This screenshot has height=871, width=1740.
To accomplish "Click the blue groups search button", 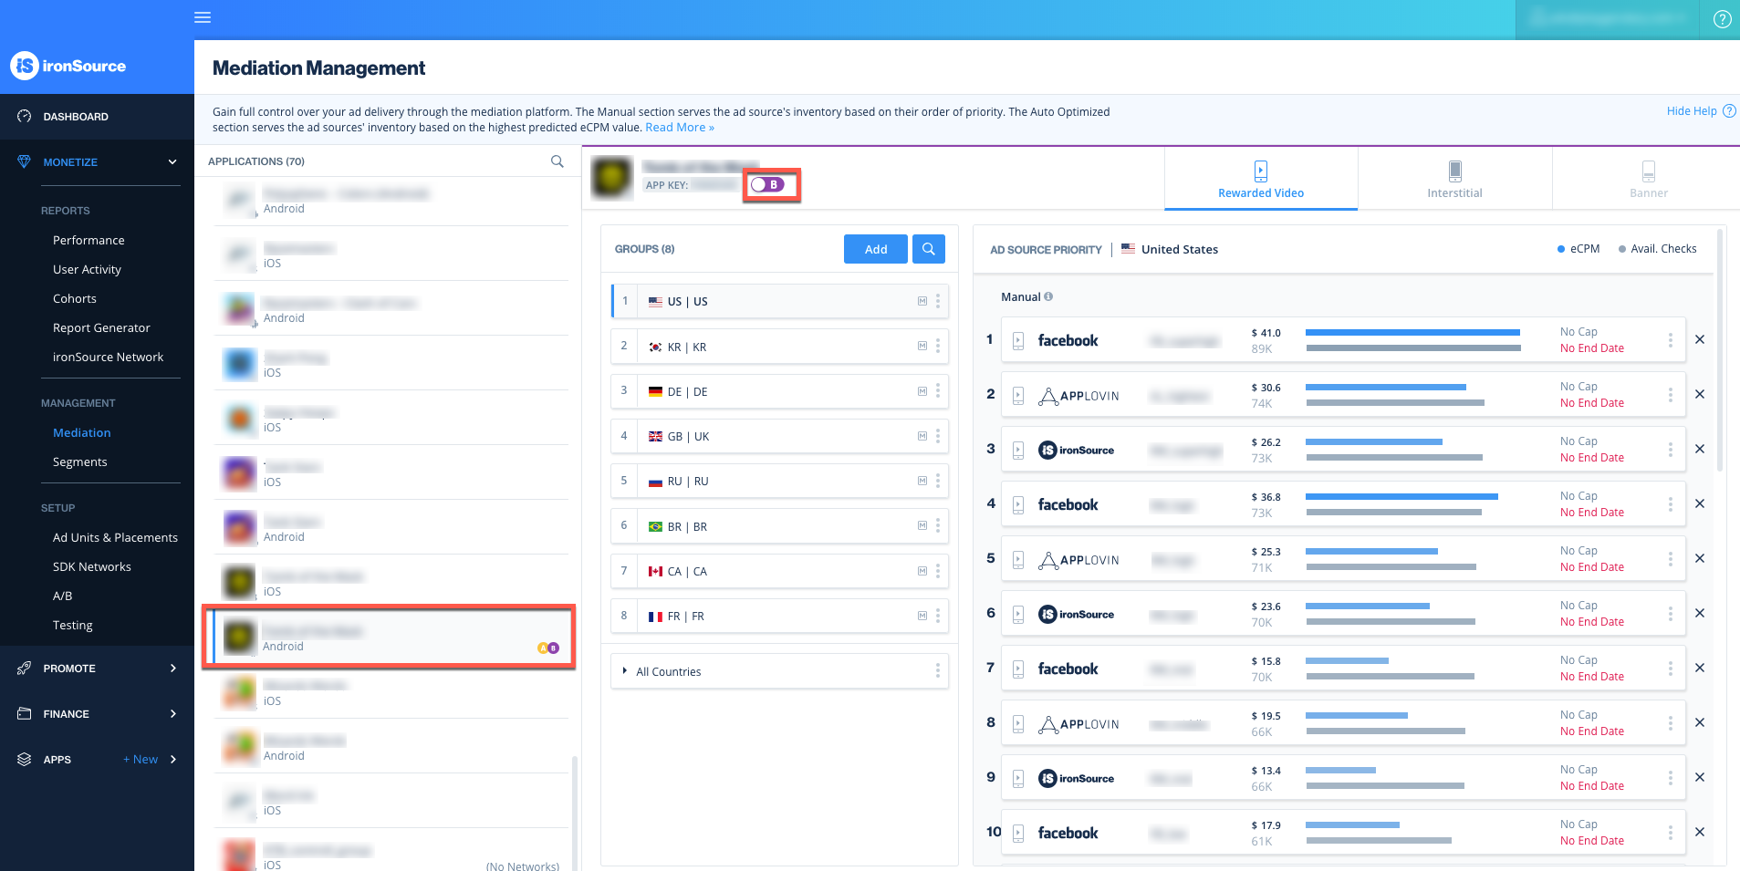I will [928, 249].
